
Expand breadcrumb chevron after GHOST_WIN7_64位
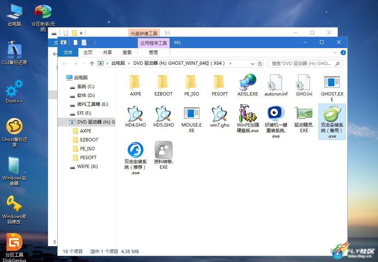pos(231,63)
